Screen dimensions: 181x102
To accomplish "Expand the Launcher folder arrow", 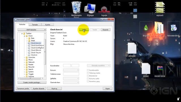I will tap(25, 58).
